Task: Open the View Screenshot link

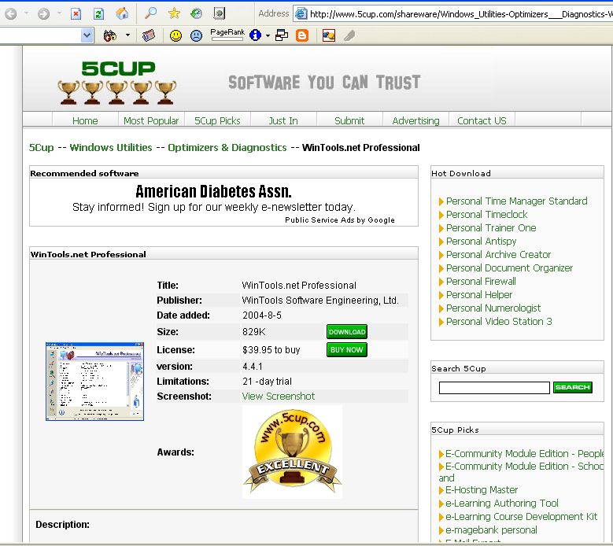Action: tap(278, 396)
